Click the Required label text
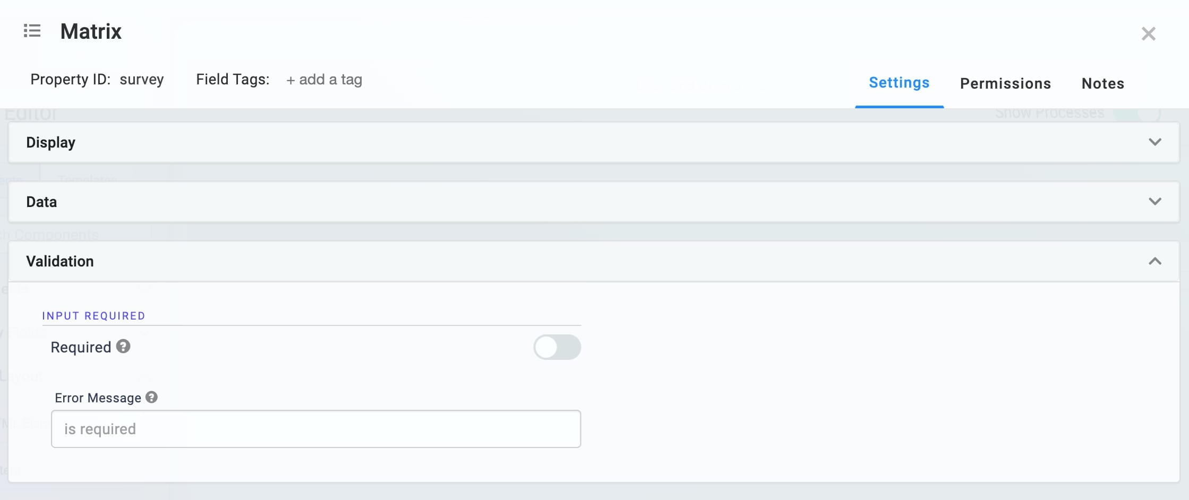The width and height of the screenshot is (1189, 500). 81,347
